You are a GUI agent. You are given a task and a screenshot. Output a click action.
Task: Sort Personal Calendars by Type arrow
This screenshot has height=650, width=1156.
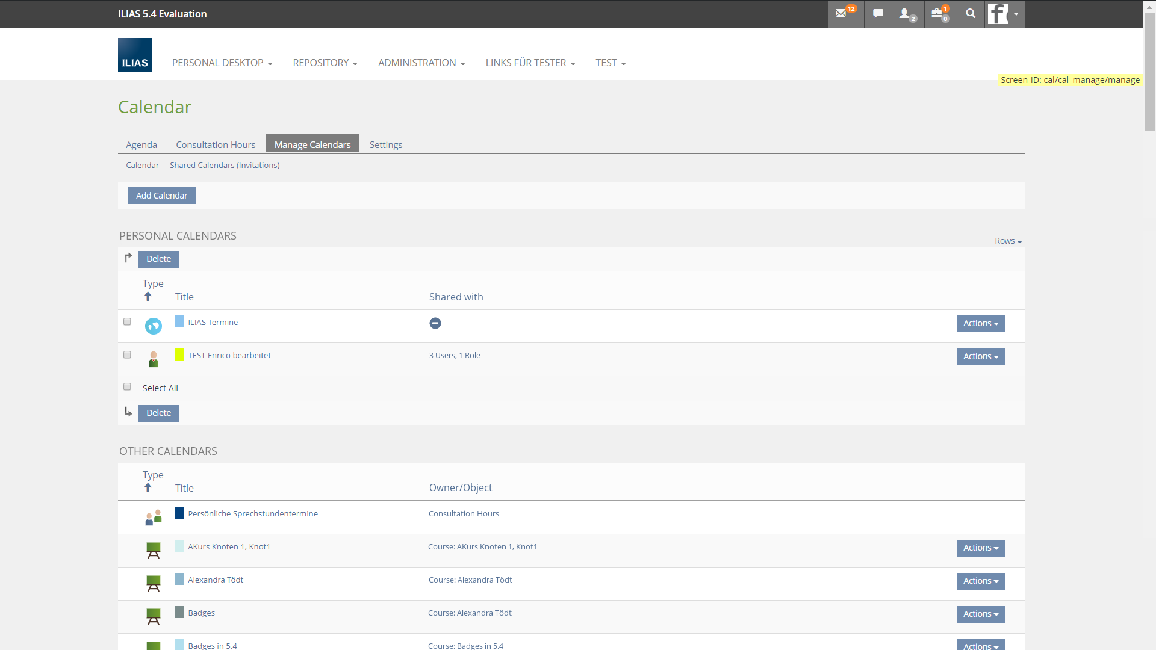tap(148, 296)
